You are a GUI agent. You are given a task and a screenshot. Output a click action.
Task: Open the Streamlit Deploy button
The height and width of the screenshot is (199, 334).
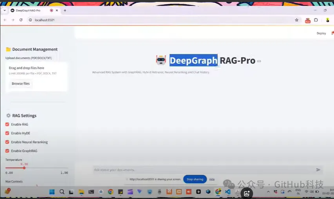(x=321, y=34)
